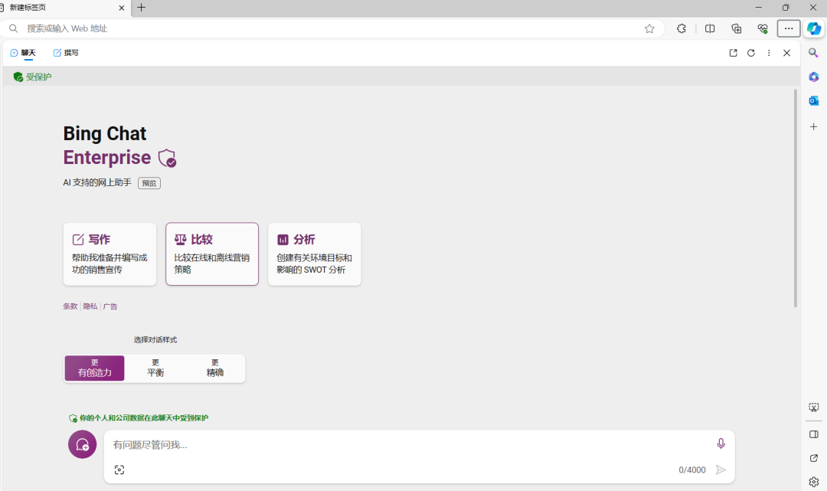Add this page to favorites star
The height and width of the screenshot is (491, 827).
(x=649, y=28)
